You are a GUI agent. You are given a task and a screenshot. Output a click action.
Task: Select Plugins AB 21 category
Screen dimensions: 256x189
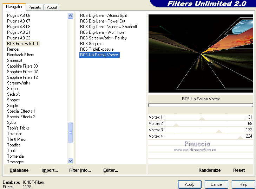pyautogui.click(x=19, y=32)
